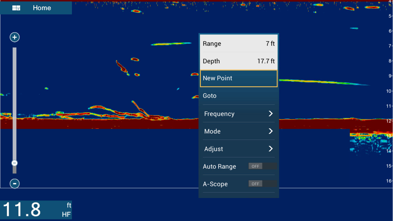
Task: Expand Frequency using its chevron arrow
Action: point(270,114)
